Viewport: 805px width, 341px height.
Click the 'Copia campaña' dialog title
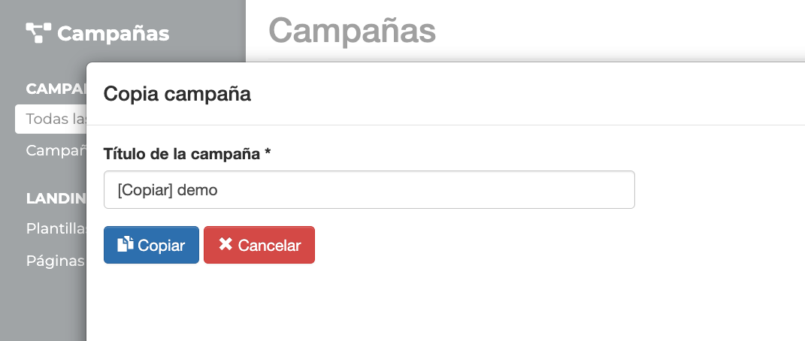pyautogui.click(x=177, y=94)
